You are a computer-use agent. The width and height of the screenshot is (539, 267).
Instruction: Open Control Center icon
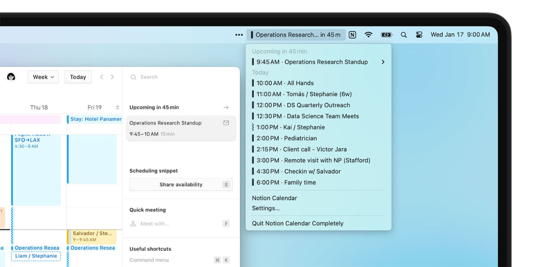[419, 35]
